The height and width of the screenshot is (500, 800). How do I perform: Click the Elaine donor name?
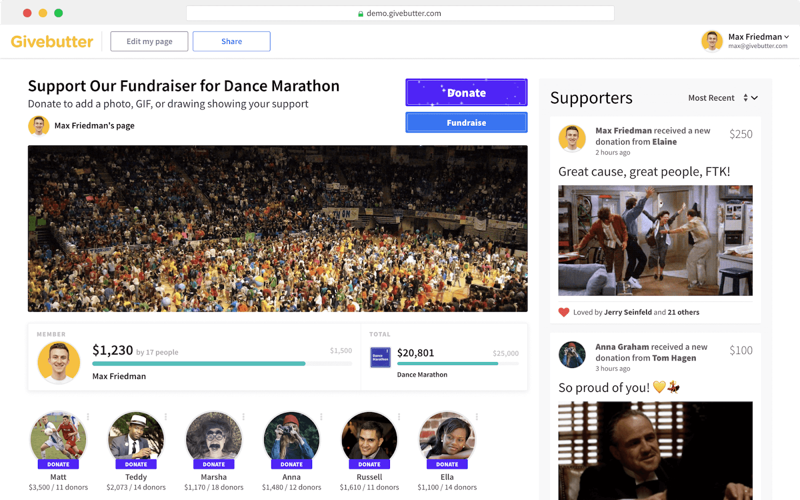pos(664,142)
